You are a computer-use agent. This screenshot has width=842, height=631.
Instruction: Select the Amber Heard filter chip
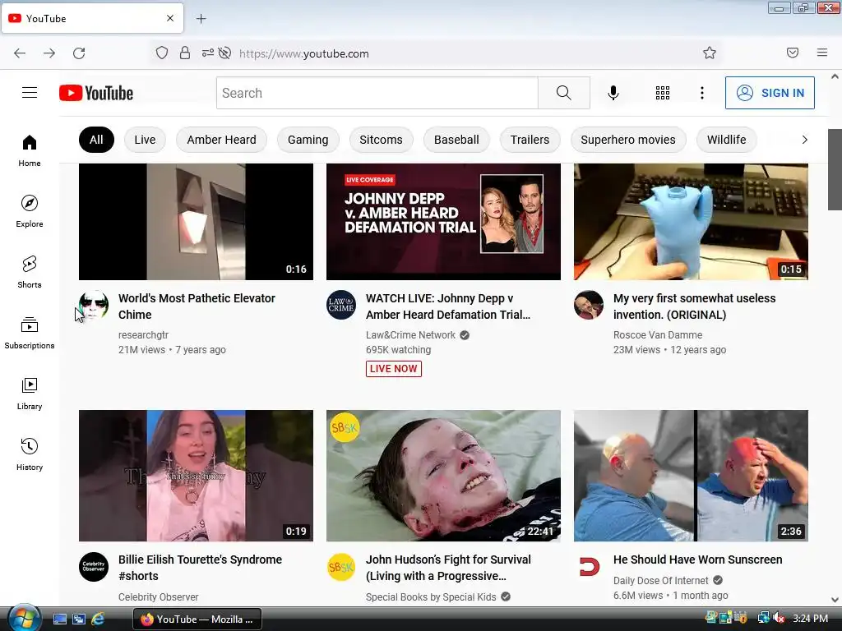tap(221, 140)
